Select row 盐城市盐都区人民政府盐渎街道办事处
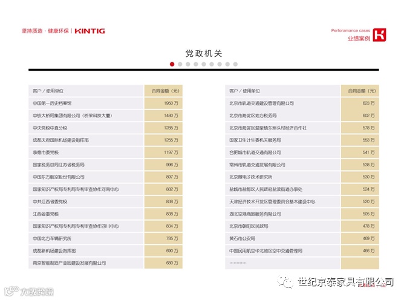 click(x=302, y=189)
